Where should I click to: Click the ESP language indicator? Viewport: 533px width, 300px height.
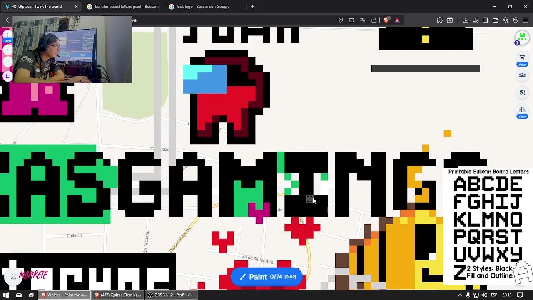coord(494,295)
